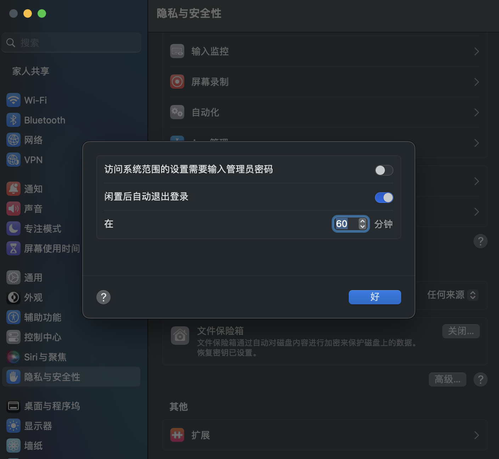
Task: Open 专注模式 focus mode icon
Action: pos(13,228)
